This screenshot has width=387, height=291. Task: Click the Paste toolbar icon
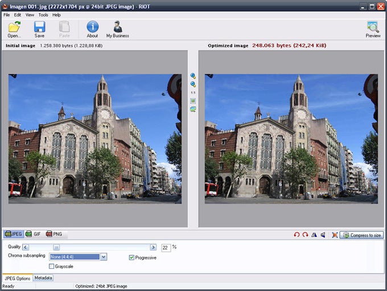pos(64,29)
